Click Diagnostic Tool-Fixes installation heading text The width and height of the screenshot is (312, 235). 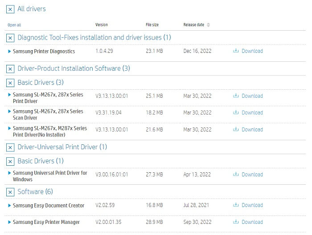coord(94,37)
